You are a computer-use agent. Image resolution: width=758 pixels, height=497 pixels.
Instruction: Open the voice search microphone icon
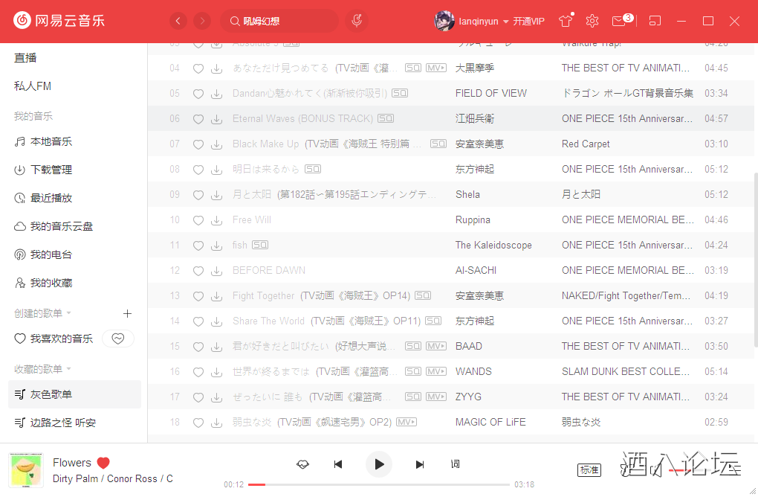tap(357, 20)
